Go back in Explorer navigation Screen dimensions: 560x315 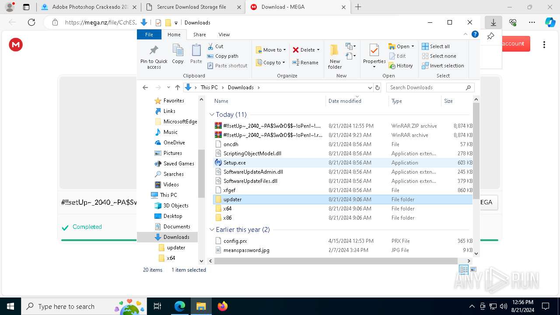pos(145,87)
